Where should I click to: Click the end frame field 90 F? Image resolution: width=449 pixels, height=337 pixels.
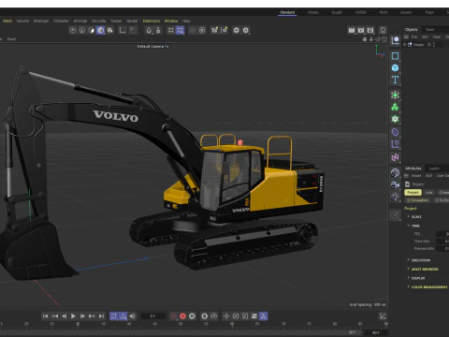coord(376,332)
